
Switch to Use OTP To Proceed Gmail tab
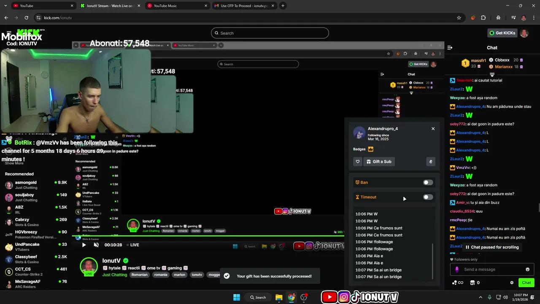tap(244, 6)
